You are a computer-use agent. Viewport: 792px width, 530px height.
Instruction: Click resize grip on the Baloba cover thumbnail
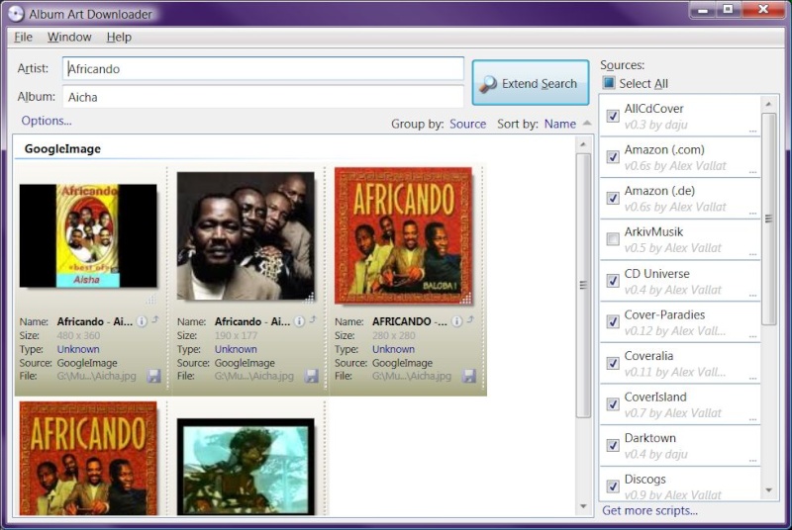click(466, 299)
